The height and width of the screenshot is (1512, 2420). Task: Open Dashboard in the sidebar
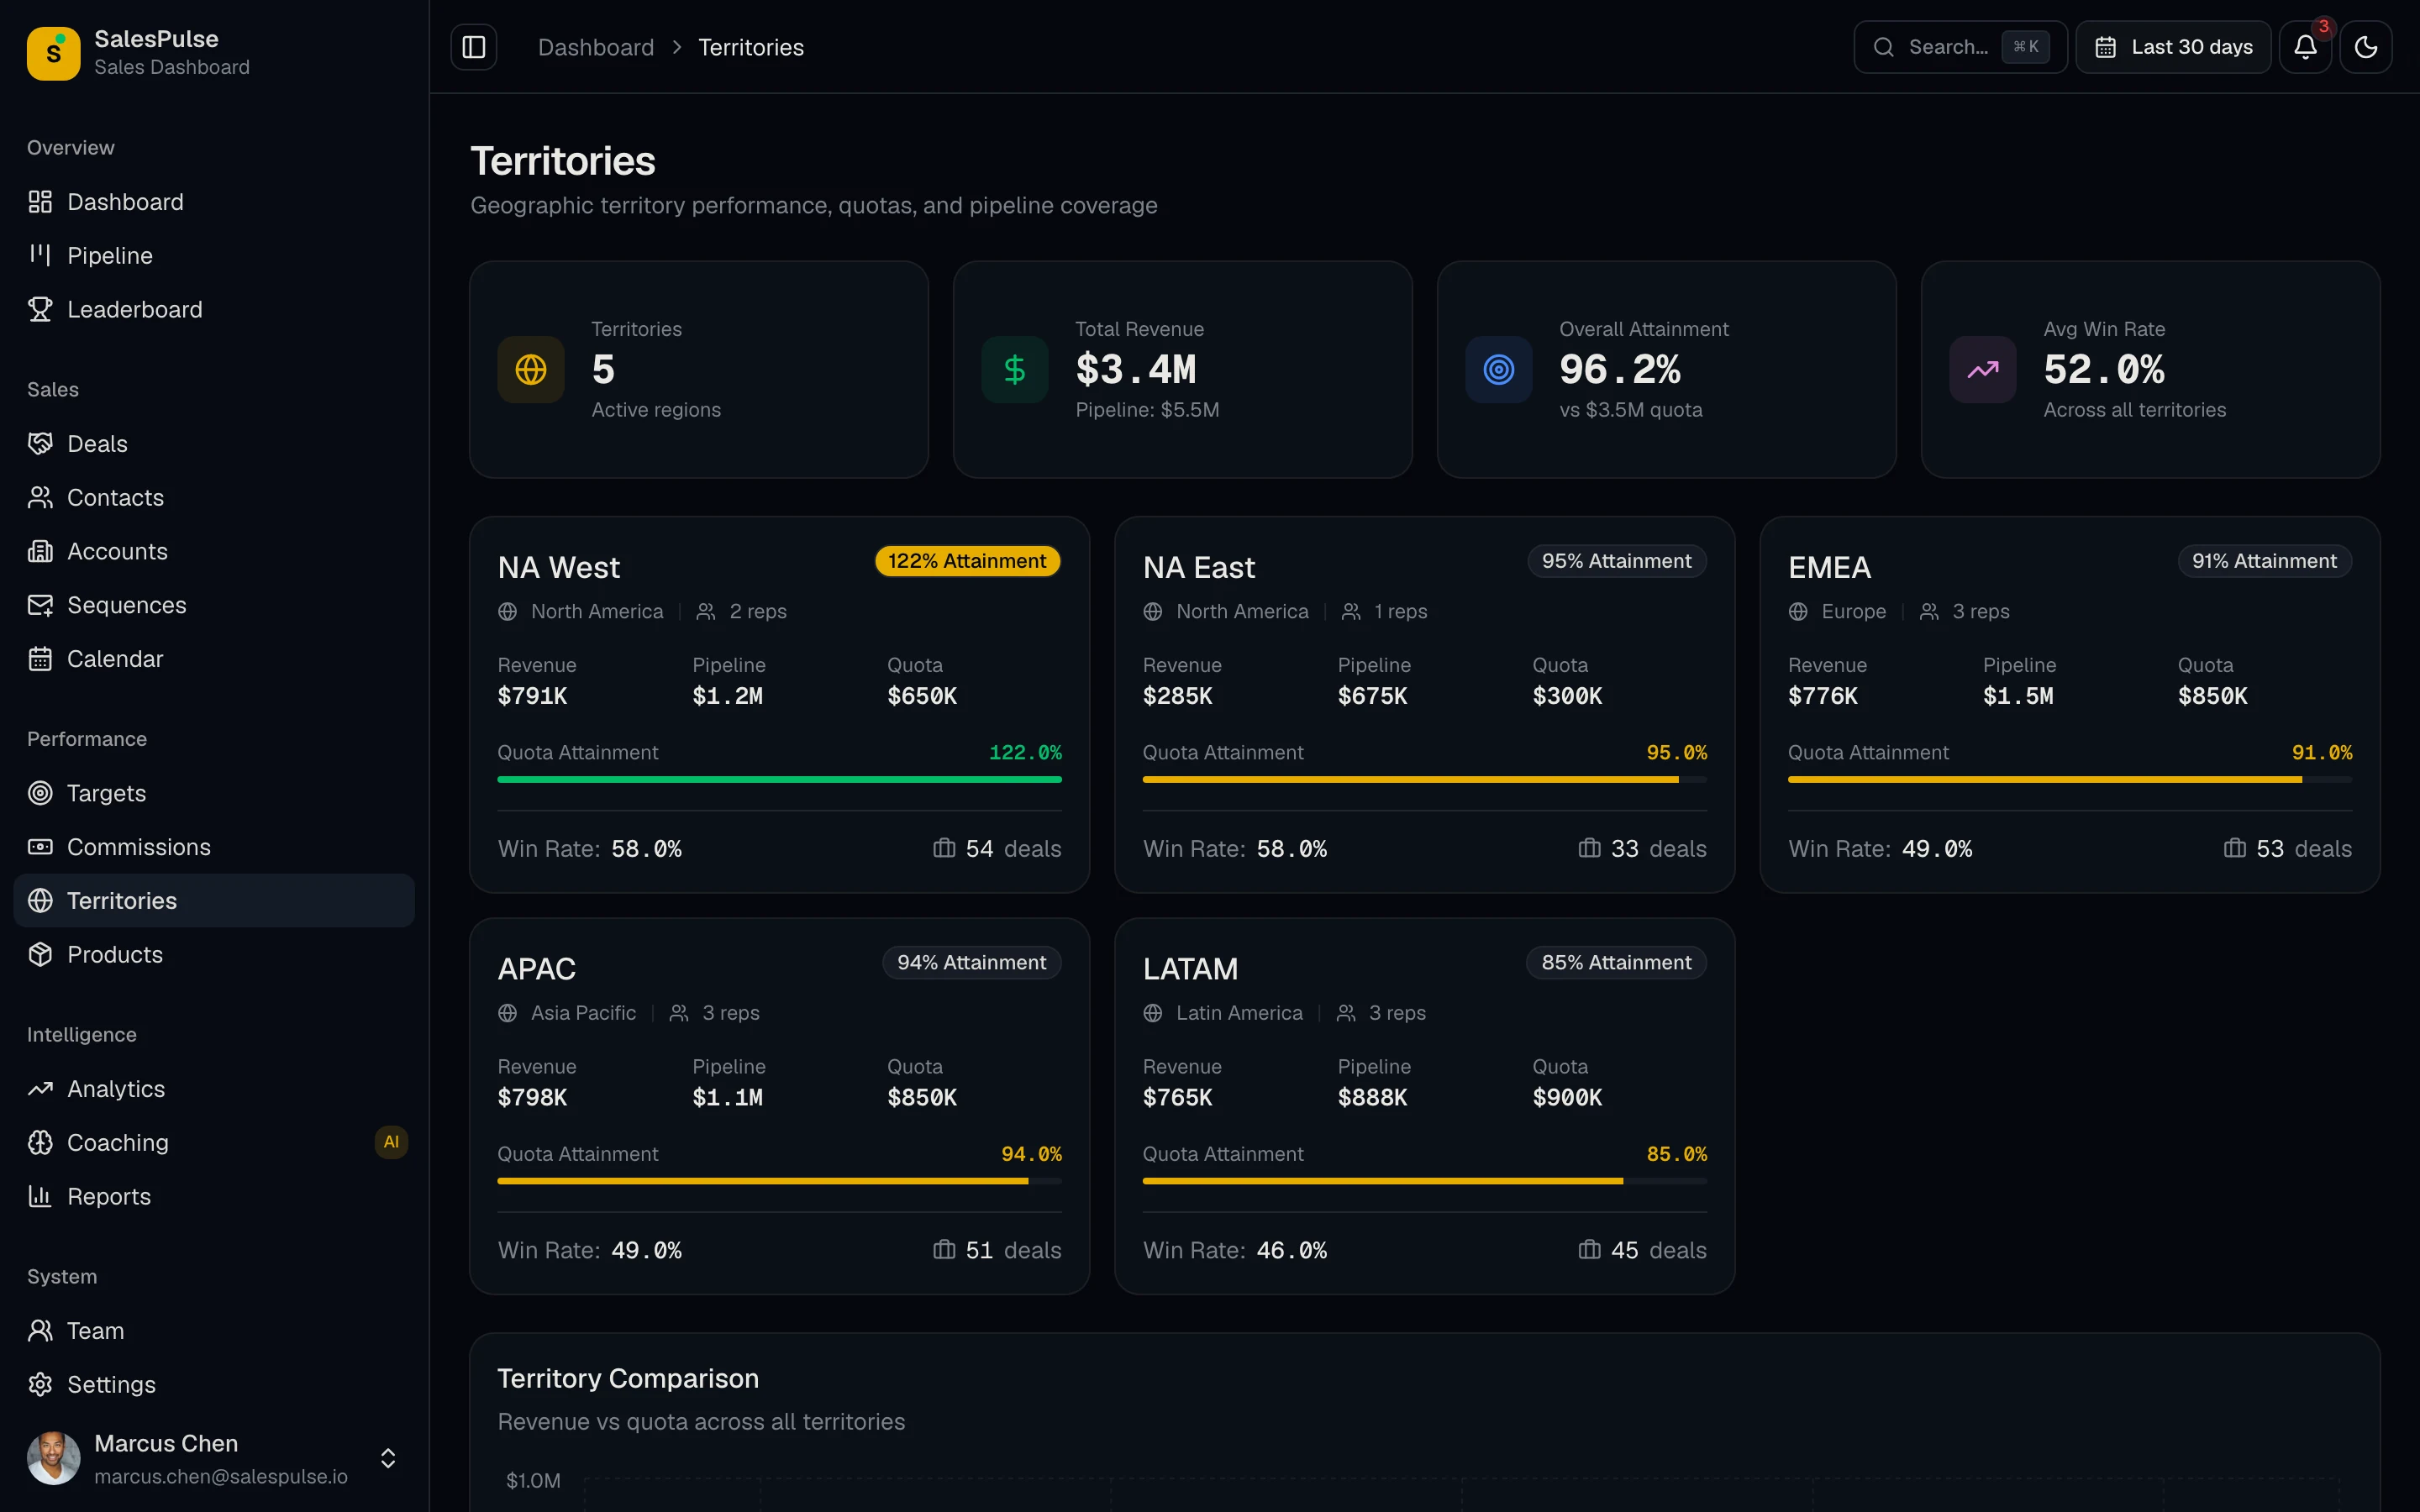coord(214,202)
